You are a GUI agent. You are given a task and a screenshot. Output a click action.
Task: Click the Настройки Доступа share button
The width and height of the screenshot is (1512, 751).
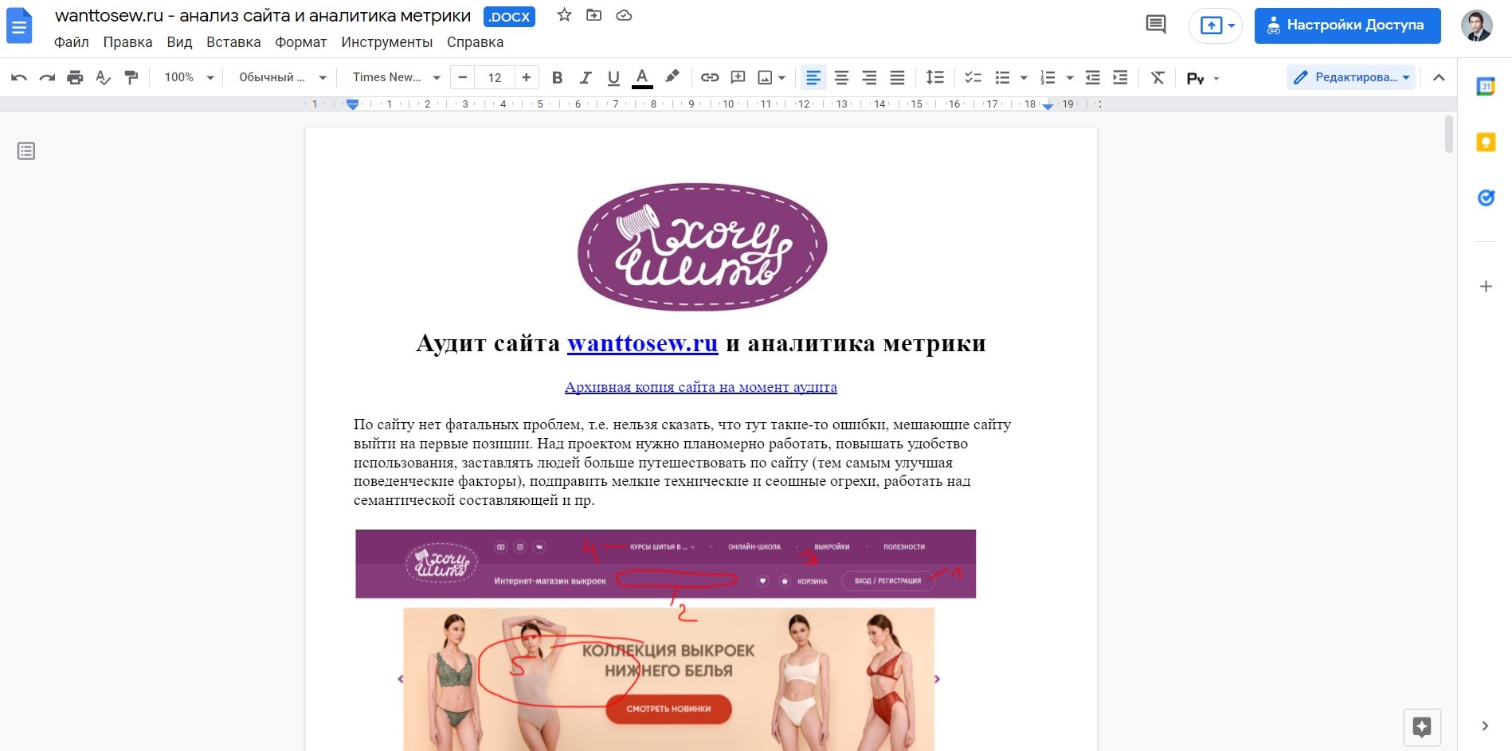[x=1348, y=25]
